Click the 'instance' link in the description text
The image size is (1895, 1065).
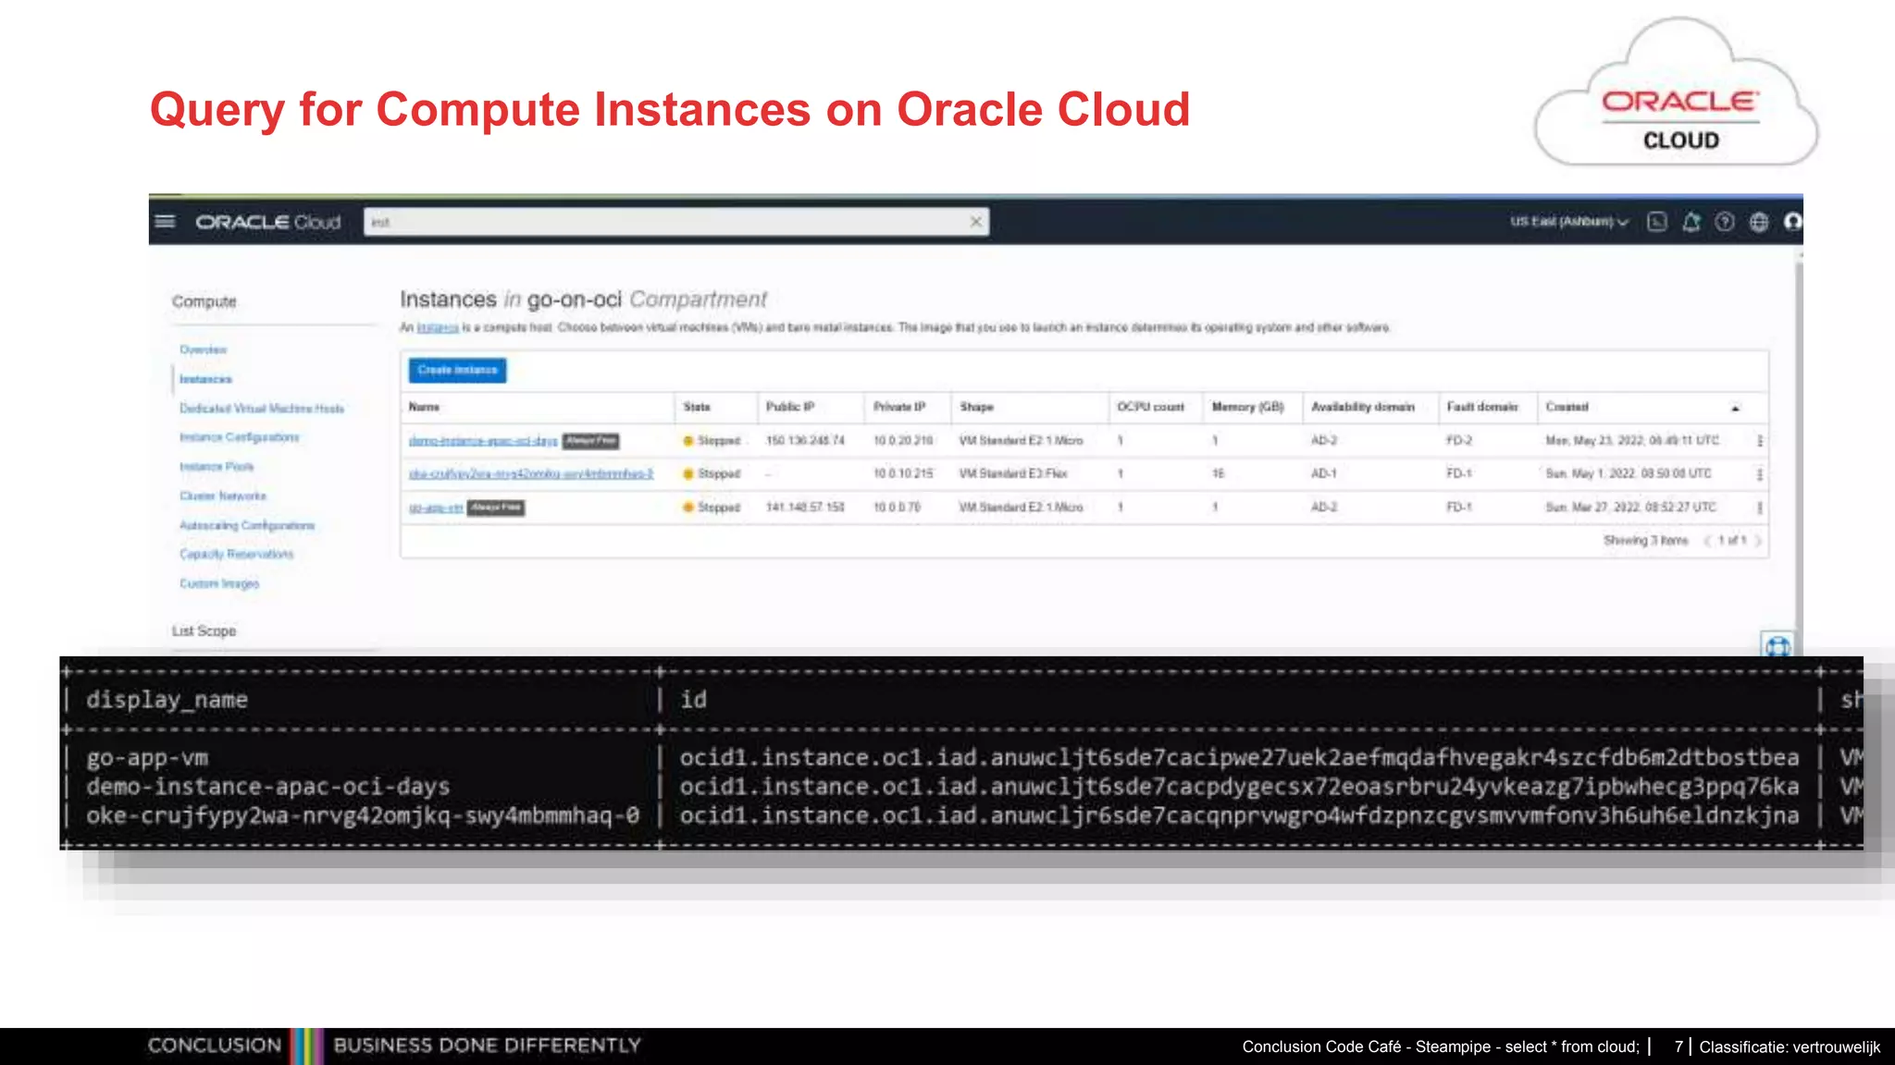coord(438,327)
